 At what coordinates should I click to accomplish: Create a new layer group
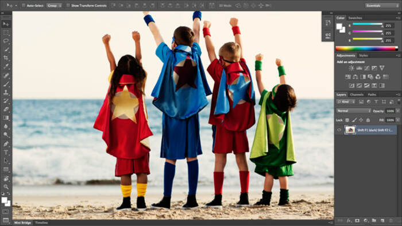pyautogui.click(x=374, y=221)
